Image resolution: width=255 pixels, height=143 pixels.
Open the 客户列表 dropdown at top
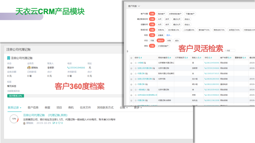click(134, 6)
